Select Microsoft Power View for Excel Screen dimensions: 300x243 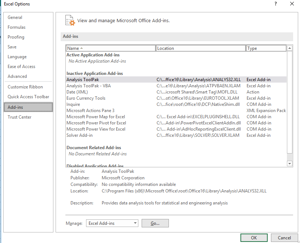point(176,129)
